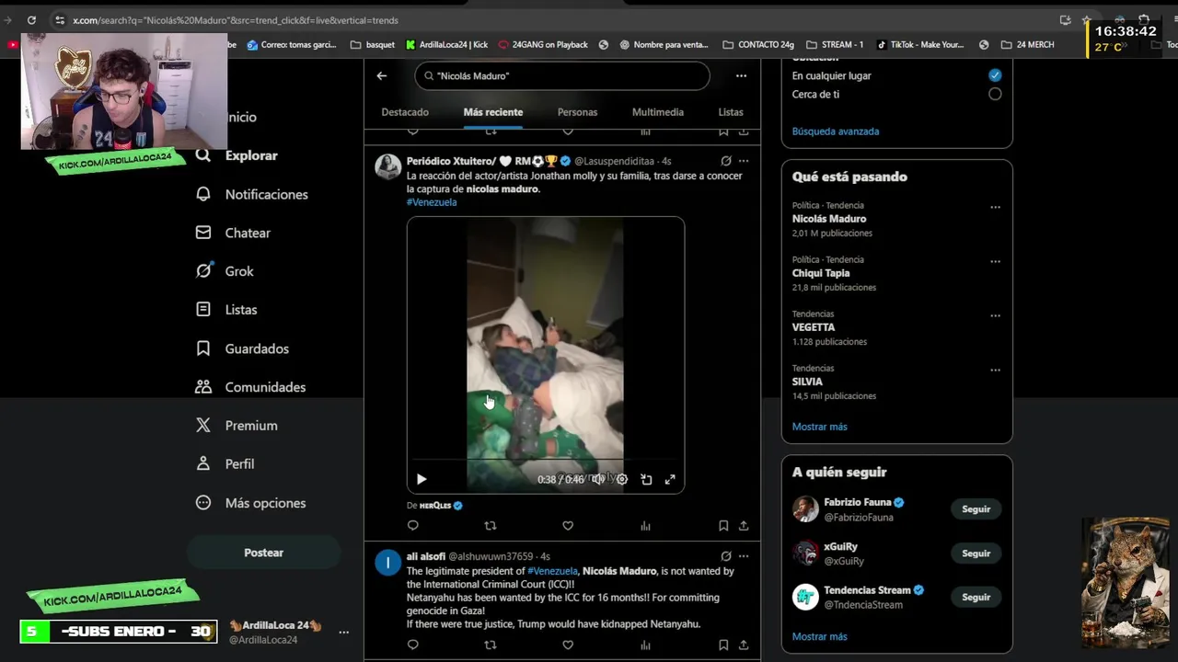The height and width of the screenshot is (662, 1178).
Task: Reply to the Periódico Xtuitero post
Action: [412, 526]
